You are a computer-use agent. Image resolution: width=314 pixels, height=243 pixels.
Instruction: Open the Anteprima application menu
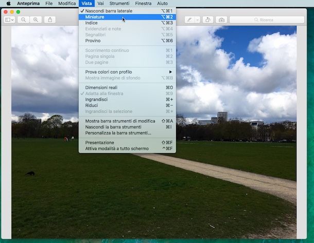point(28,4)
